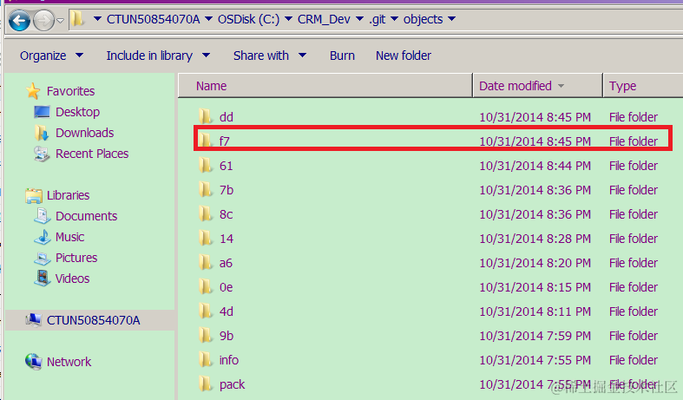The height and width of the screenshot is (400, 683).
Task: Open the Share with menu
Action: coord(270,56)
